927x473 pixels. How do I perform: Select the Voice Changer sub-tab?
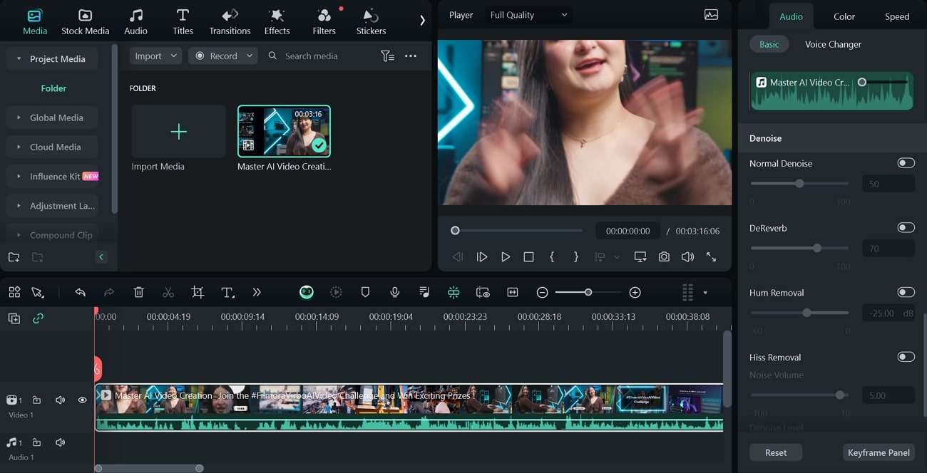point(833,44)
